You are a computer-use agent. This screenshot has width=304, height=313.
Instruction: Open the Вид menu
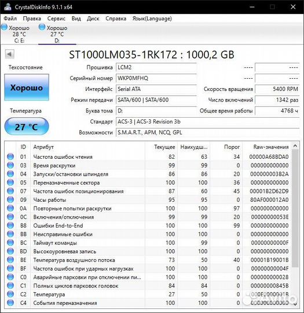tap(76, 19)
